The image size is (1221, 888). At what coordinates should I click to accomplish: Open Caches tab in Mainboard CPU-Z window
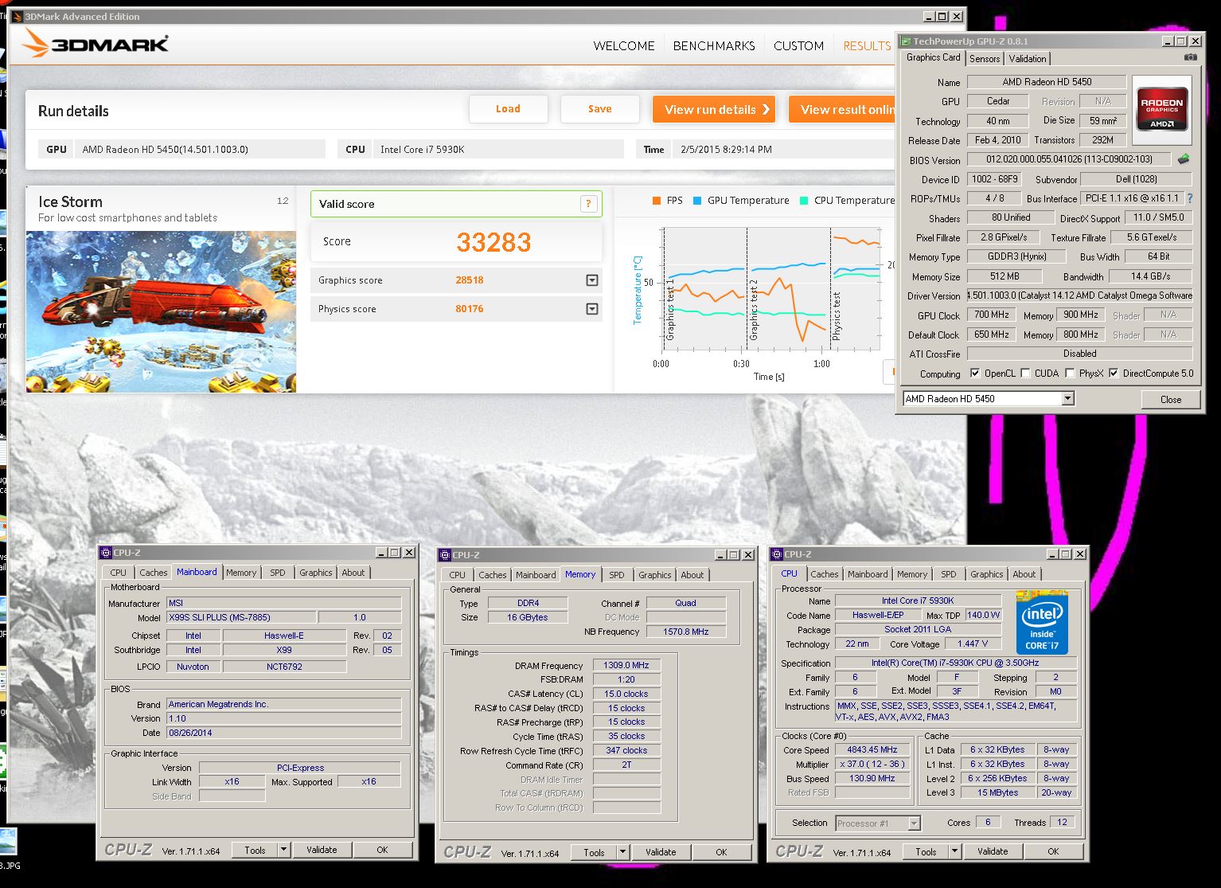[x=154, y=573]
